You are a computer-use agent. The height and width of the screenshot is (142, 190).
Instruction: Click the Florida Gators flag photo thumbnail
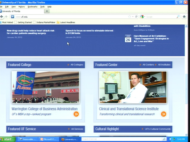(45, 87)
